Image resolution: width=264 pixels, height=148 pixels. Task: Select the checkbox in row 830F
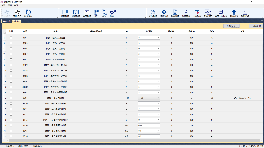click(11, 98)
